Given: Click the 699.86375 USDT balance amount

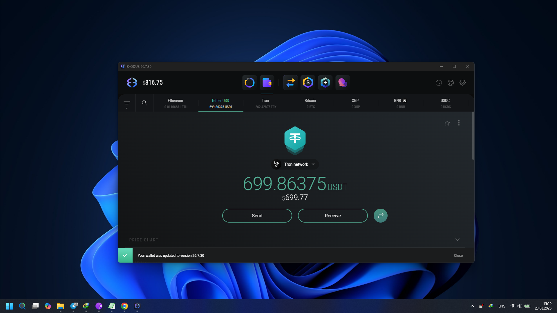Looking at the screenshot, I should coord(295,184).
